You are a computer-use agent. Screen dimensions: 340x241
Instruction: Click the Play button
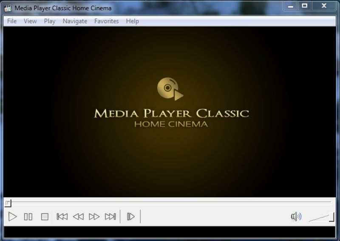13,217
